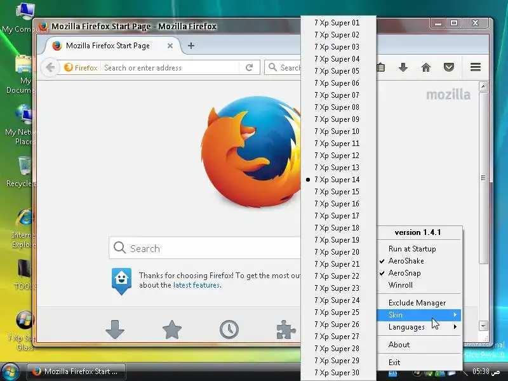This screenshot has width=508, height=381.
Task: Close the Mozilla Firefox Start Page tab
Action: coord(170,46)
